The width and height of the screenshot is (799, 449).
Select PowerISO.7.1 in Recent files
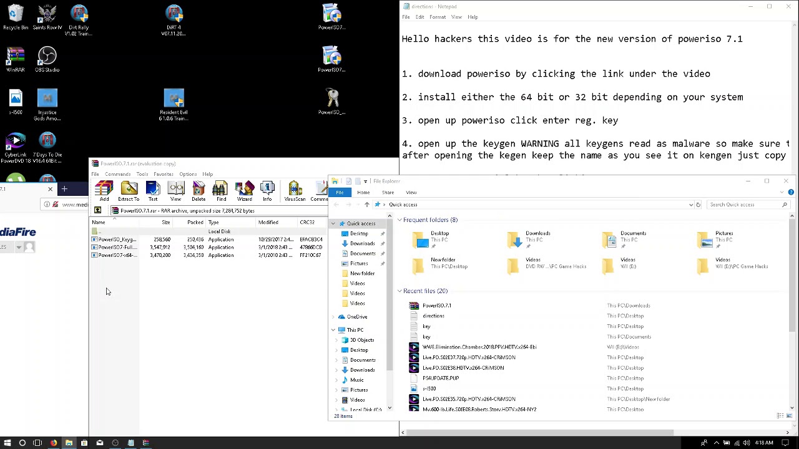pos(436,306)
